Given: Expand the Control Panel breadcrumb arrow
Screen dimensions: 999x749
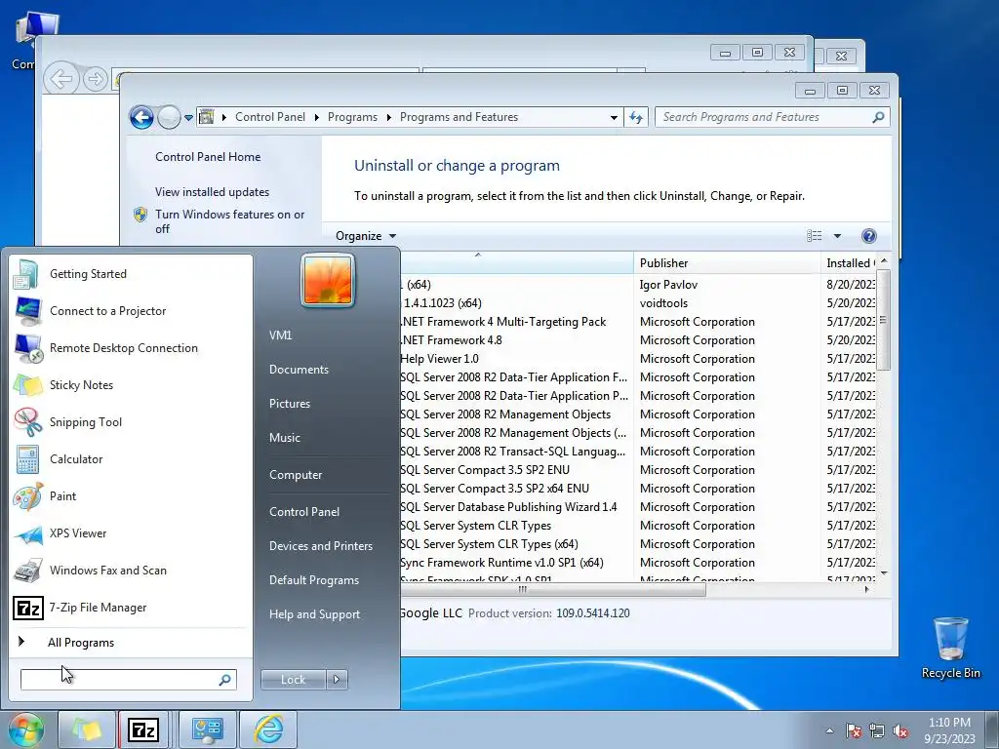Looking at the screenshot, I should pyautogui.click(x=317, y=117).
